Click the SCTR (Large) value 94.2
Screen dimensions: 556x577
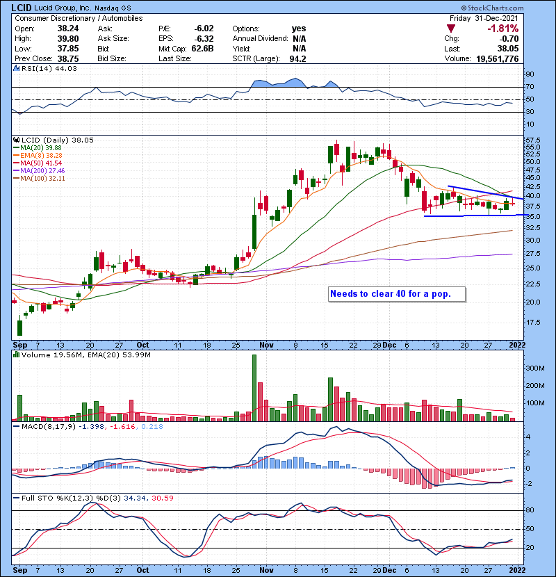pos(297,58)
